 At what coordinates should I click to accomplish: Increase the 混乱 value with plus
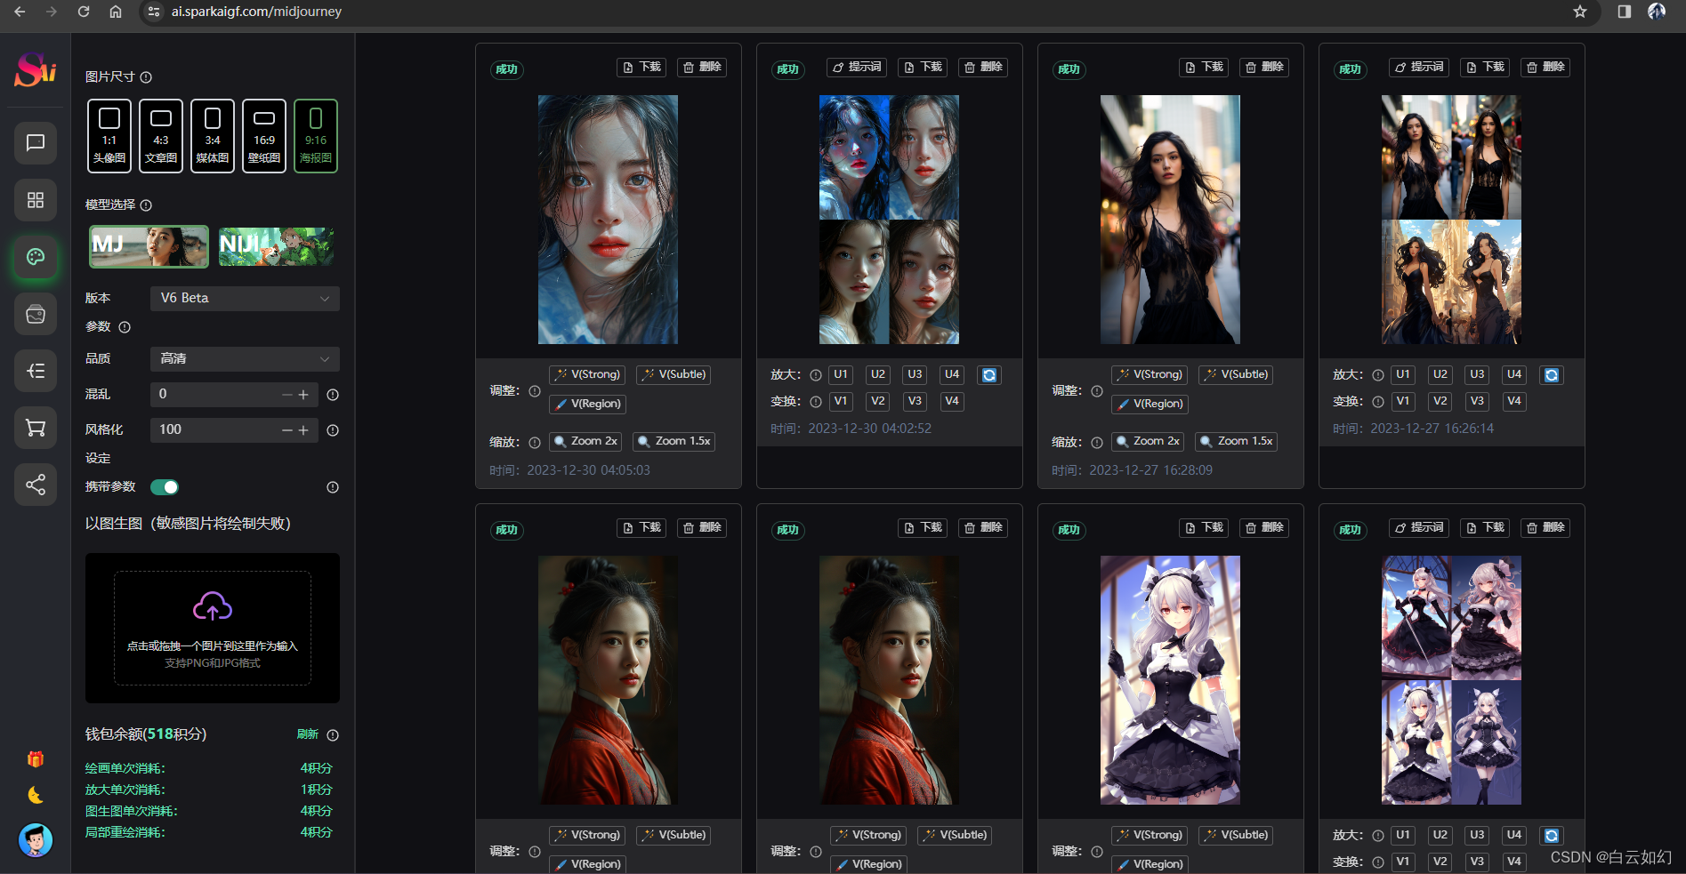(303, 395)
